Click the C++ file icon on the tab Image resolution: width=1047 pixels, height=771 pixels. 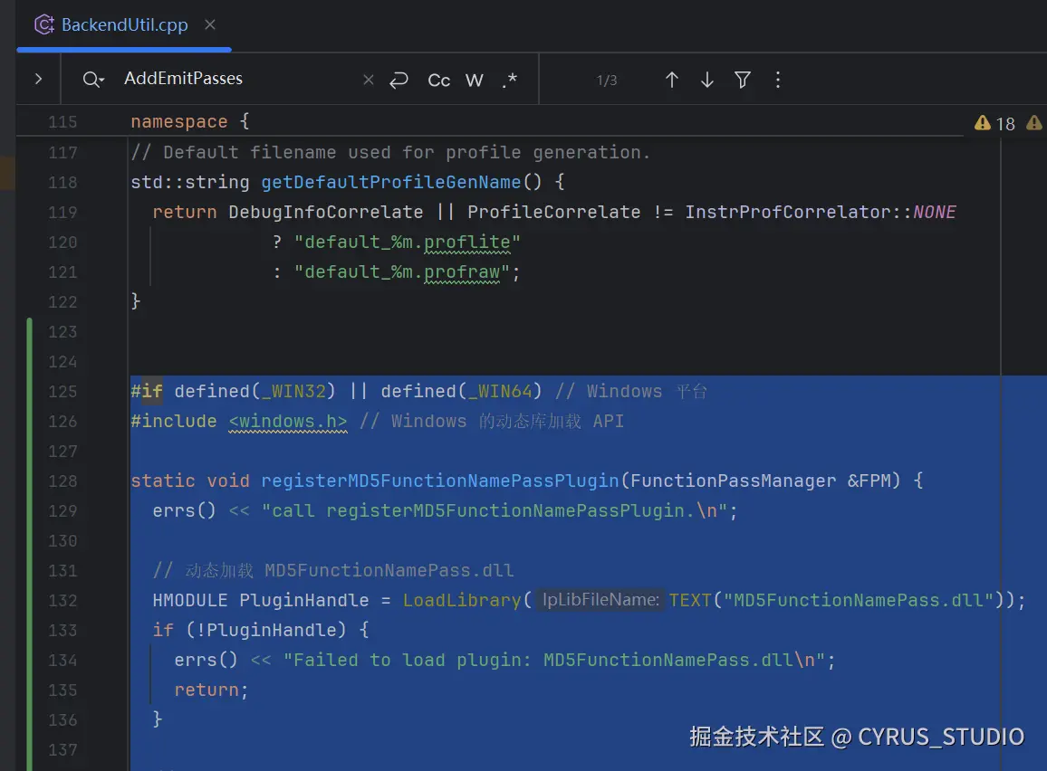tap(43, 25)
